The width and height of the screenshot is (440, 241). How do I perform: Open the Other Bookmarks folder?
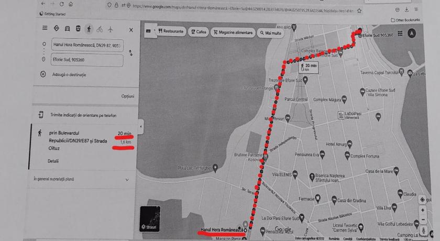[405, 20]
